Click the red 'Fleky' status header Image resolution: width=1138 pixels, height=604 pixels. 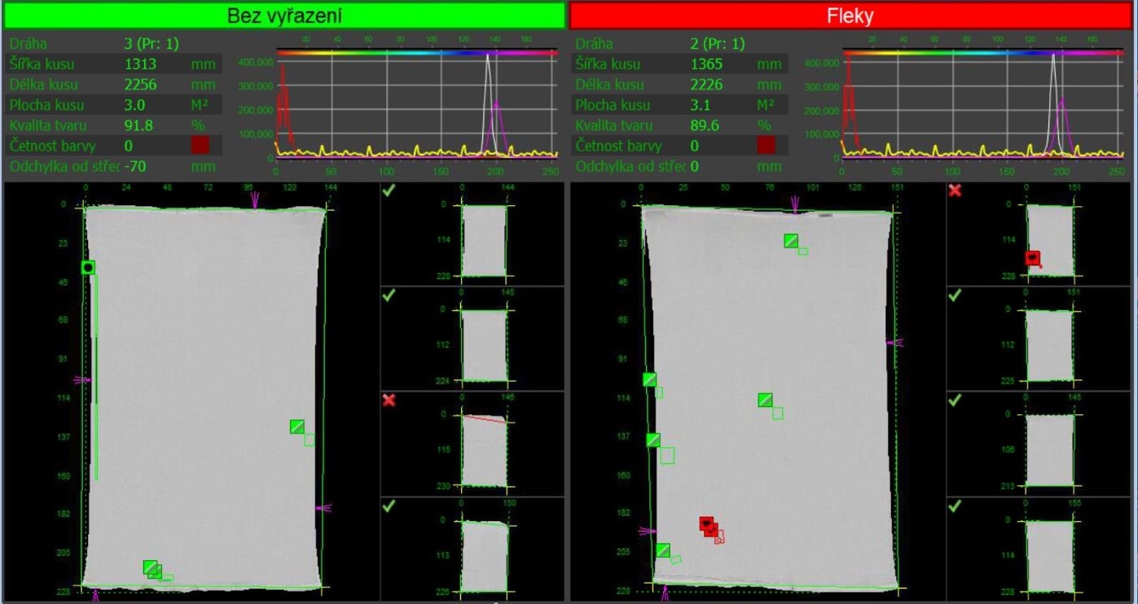[852, 15]
